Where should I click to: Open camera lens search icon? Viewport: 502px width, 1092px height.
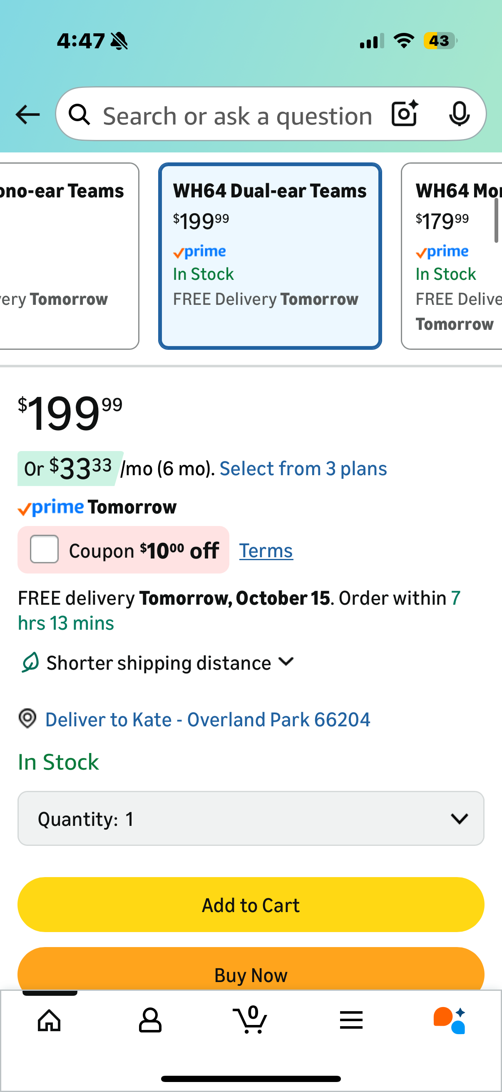point(405,114)
